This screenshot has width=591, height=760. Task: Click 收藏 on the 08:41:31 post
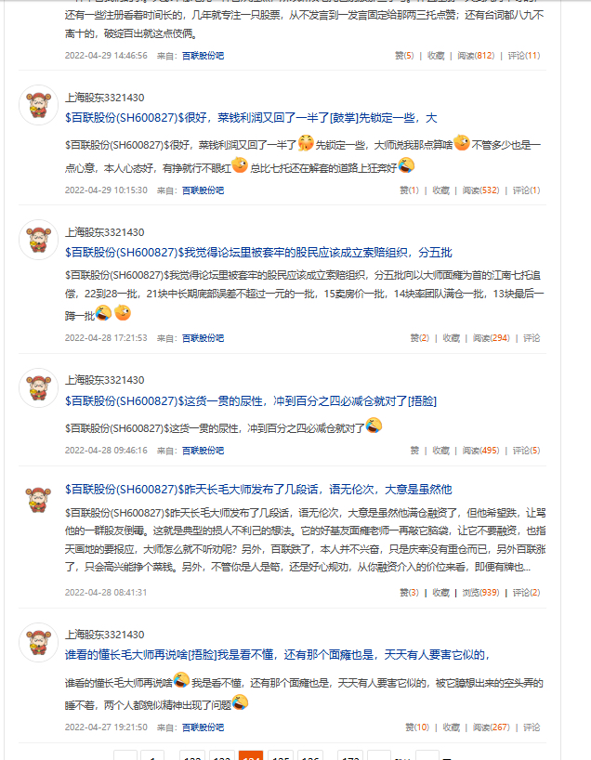click(x=440, y=593)
